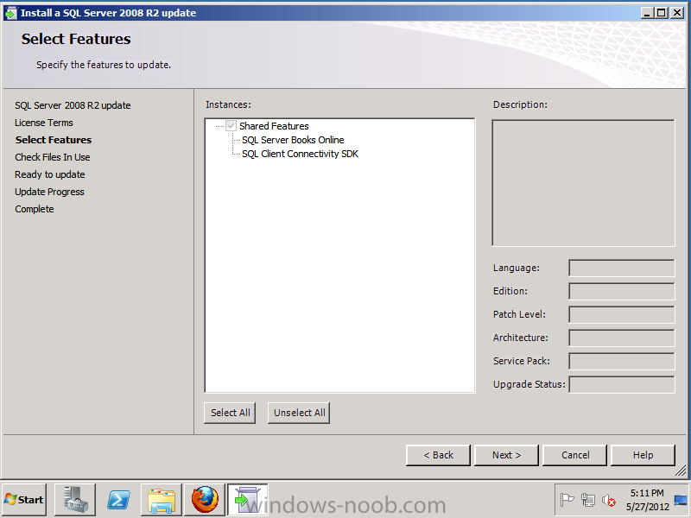
Task: Proceed with the Next button
Action: coord(506,455)
